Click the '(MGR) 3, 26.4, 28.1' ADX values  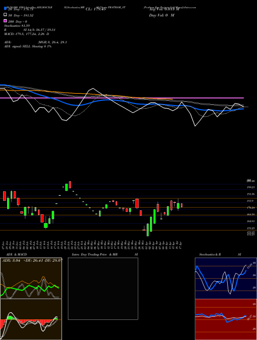coord(52,42)
